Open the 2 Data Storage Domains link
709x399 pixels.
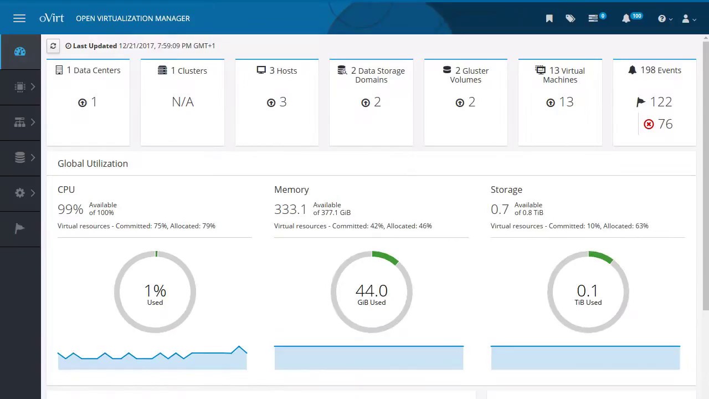[x=371, y=75]
